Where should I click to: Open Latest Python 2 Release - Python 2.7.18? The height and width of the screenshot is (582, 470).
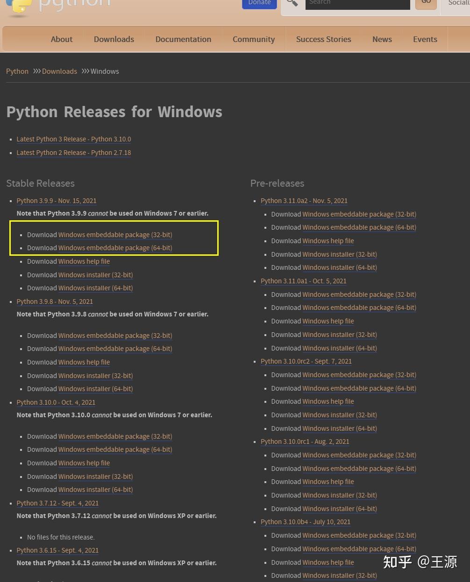point(74,153)
